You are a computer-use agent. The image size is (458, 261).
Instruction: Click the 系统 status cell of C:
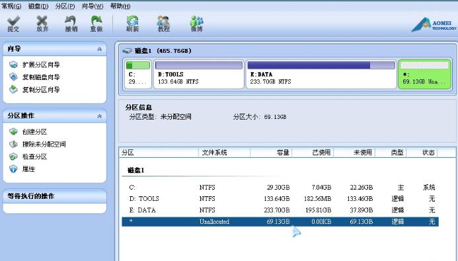tap(429, 187)
